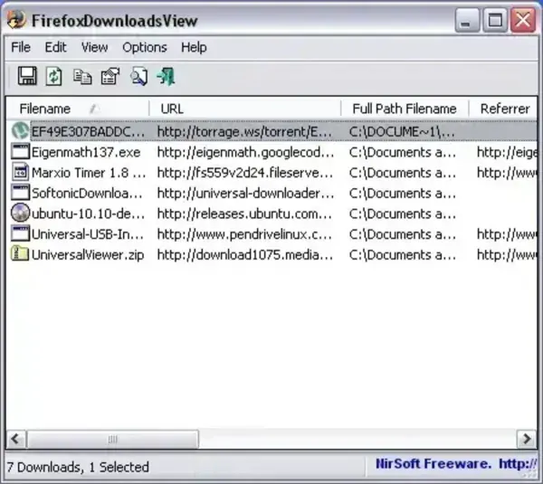The image size is (543, 484).
Task: Click the icon beside SoftonicDownloa...
Action: [20, 193]
